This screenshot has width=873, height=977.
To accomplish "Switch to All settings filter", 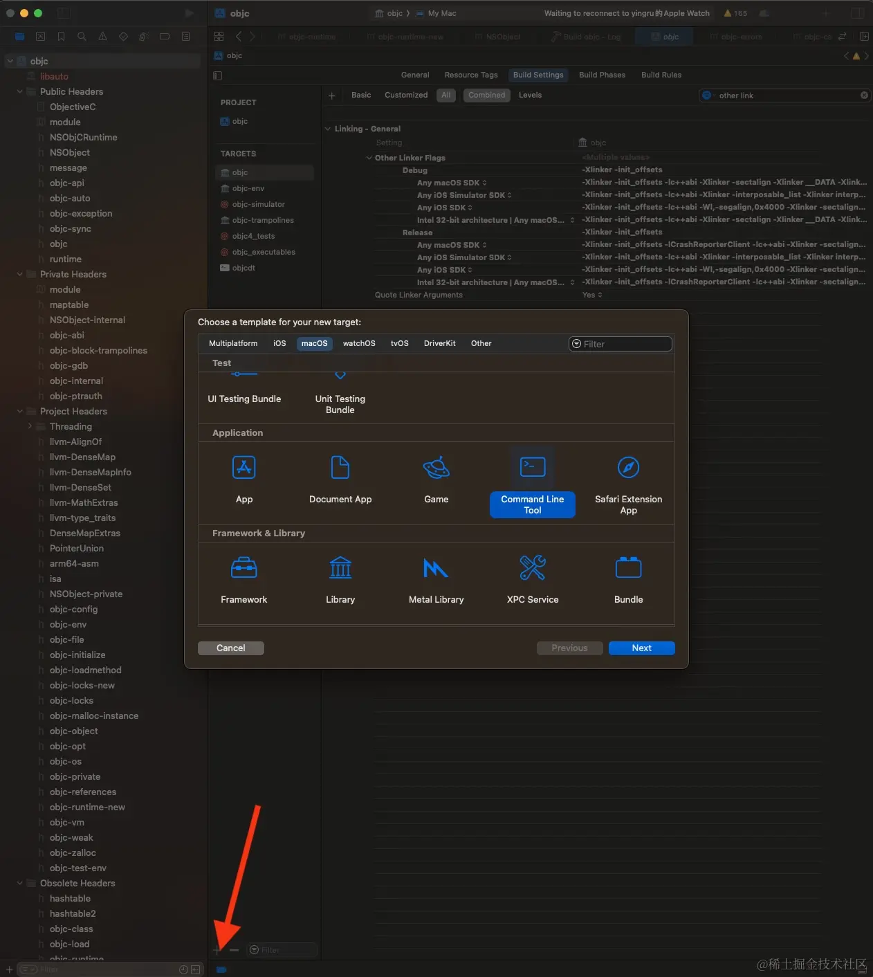I will [446, 95].
